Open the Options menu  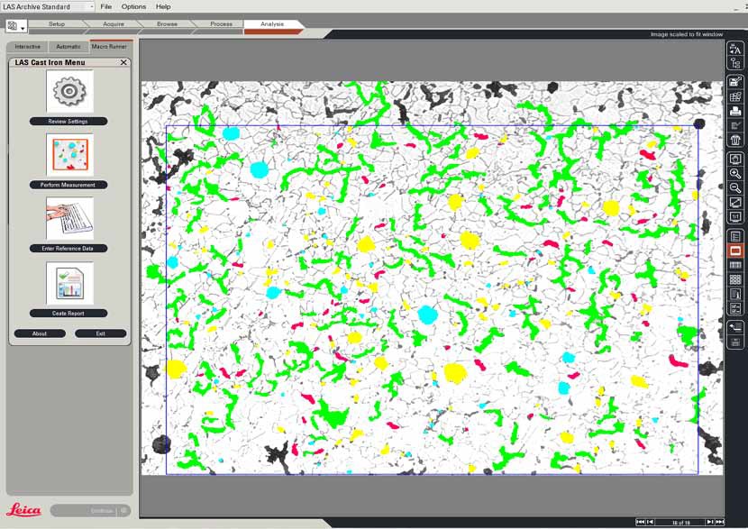[x=133, y=6]
